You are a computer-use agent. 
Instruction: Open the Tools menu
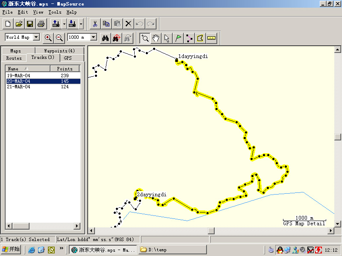tap(55, 12)
